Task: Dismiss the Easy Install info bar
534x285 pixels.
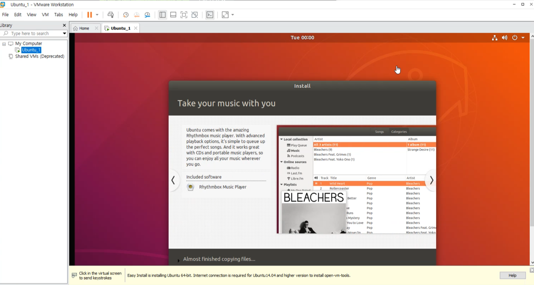Action: pyautogui.click(x=531, y=270)
